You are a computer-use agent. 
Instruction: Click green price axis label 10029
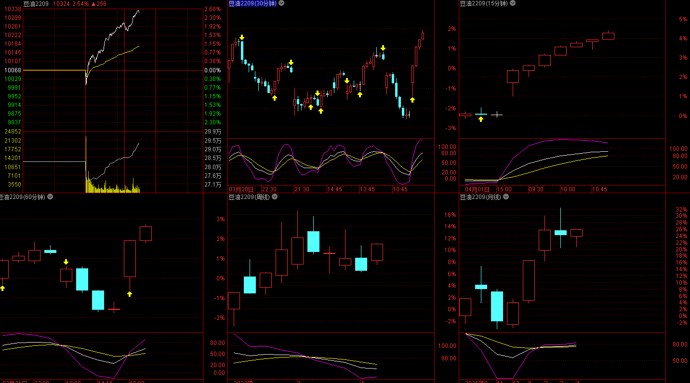tap(13, 79)
